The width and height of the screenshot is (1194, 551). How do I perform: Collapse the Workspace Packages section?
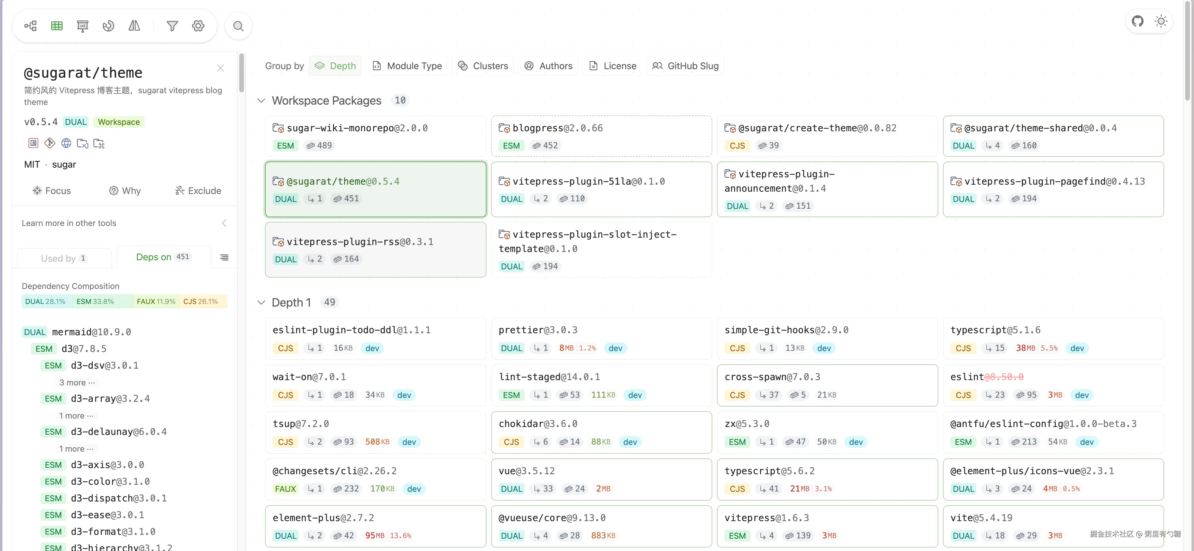click(x=262, y=101)
